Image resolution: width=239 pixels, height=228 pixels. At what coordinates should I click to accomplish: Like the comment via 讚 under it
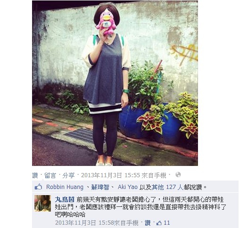148,223
